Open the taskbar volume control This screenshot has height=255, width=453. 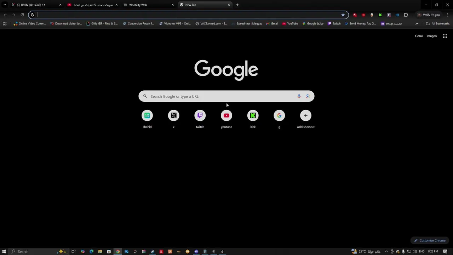(x=414, y=251)
